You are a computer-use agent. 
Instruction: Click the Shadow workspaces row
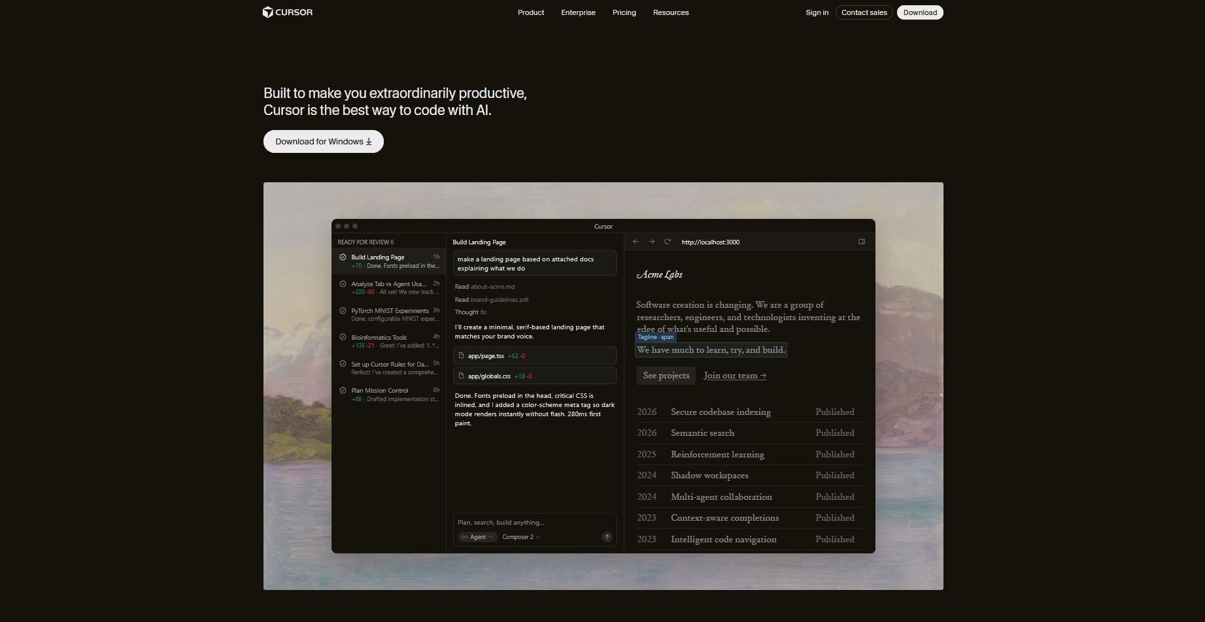[749, 476]
